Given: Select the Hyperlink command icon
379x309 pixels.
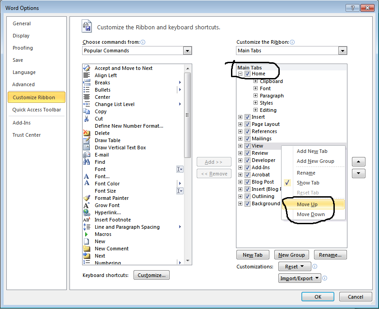Looking at the screenshot, I should [88, 212].
